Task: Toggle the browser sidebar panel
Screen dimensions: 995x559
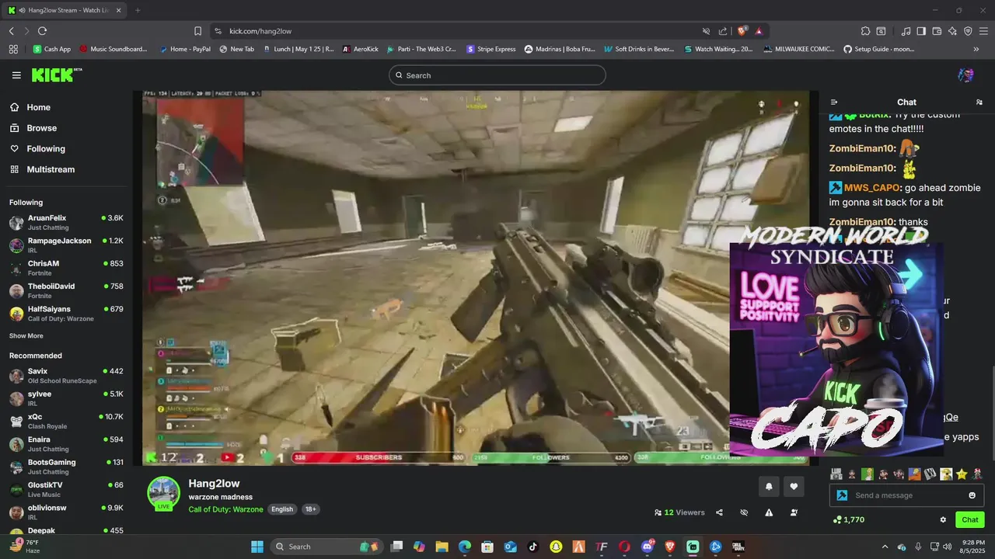Action: tap(921, 31)
